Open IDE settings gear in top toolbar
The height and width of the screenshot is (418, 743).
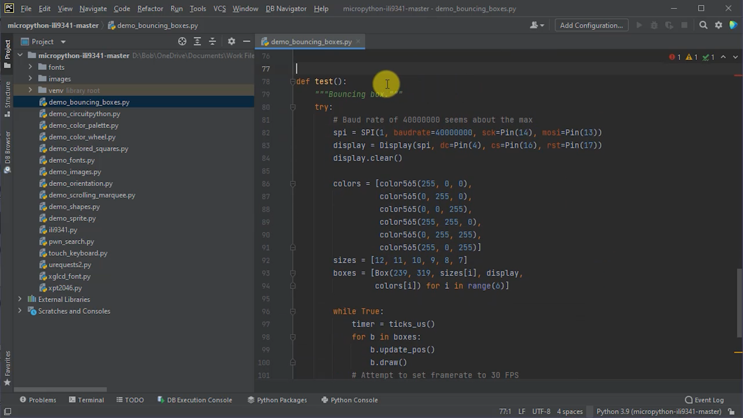(x=719, y=25)
